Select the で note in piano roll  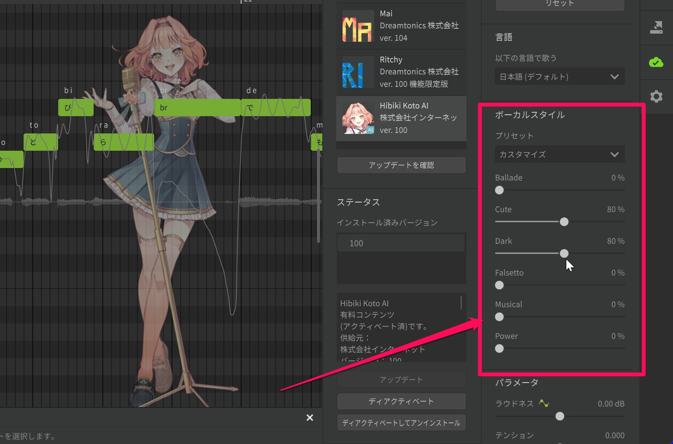[x=276, y=108]
